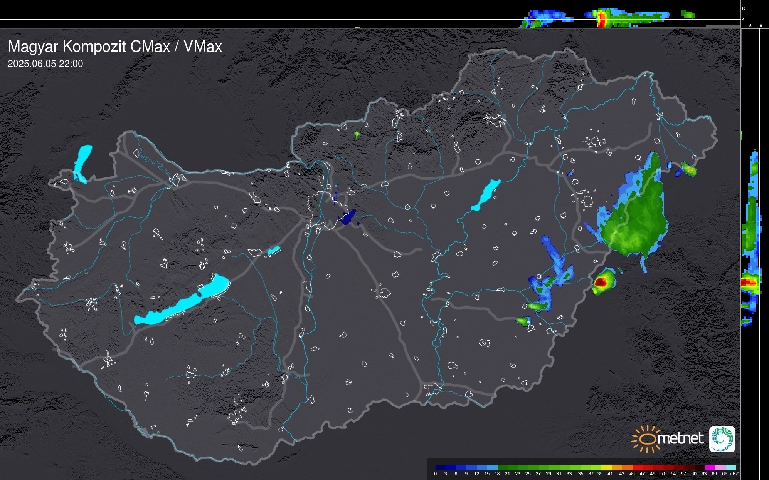The width and height of the screenshot is (769, 480).
Task: Click the magenta swatch at 63 dBZ
Action: (x=709, y=467)
